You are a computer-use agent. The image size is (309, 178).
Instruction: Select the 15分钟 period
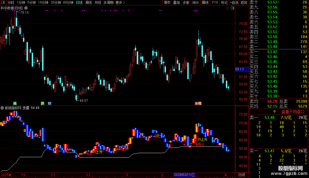point(43,2)
